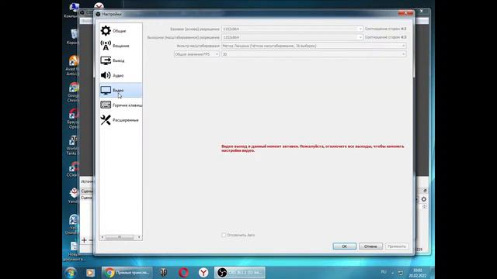Viewport: 497px width, 279px height.
Task: Open the Windows Start menu orb
Action: (x=71, y=272)
